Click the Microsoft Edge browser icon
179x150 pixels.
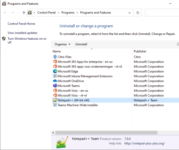pyautogui.click(x=55, y=71)
